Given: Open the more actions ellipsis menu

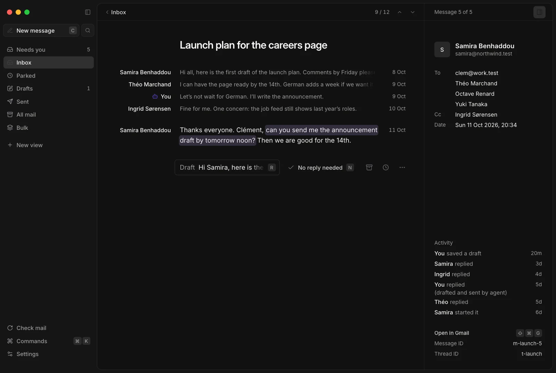Looking at the screenshot, I should pos(402,168).
